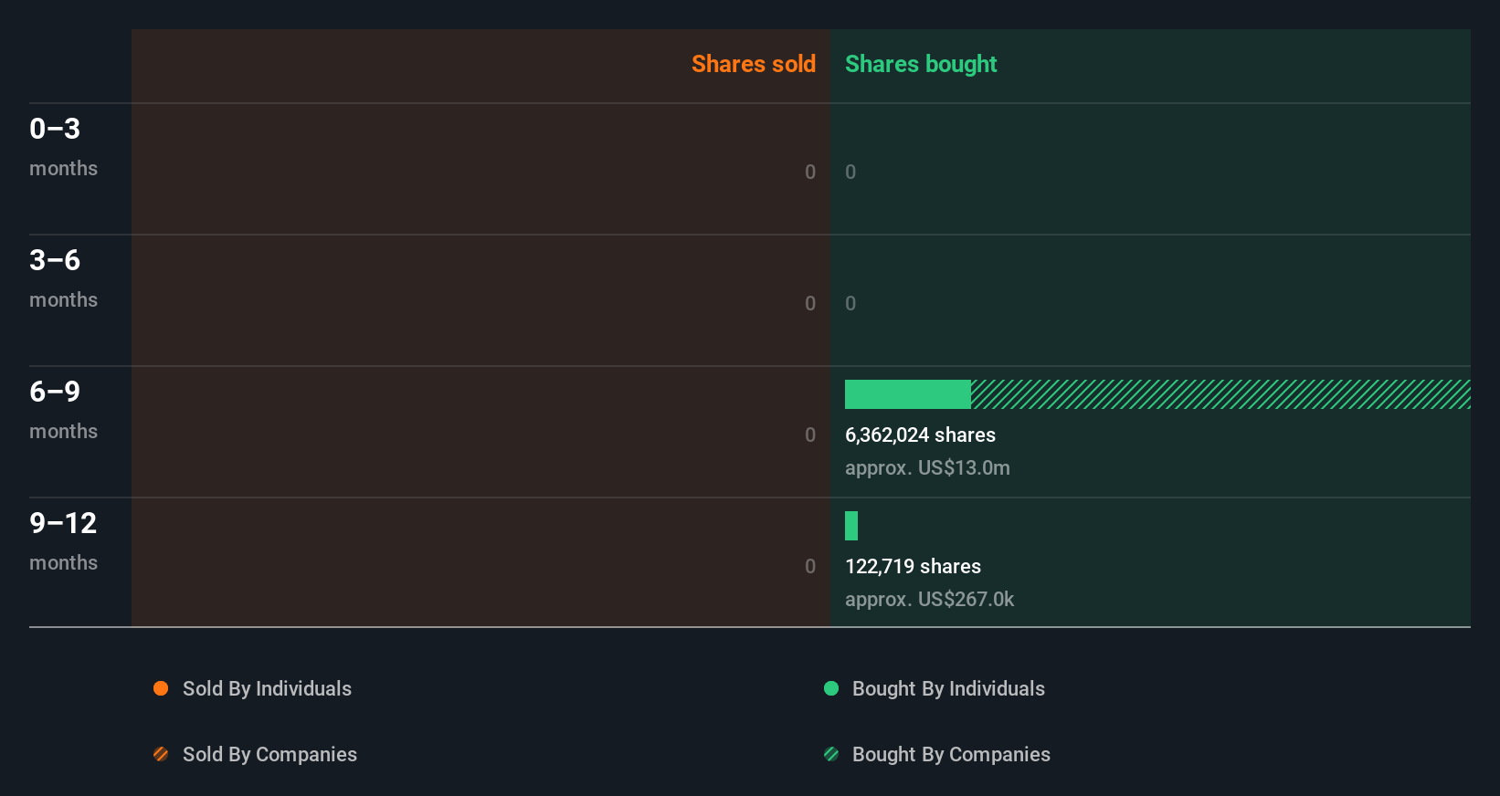Viewport: 1500px width, 796px height.
Task: Toggle the Sold By Individuals legend label
Action: [267, 688]
